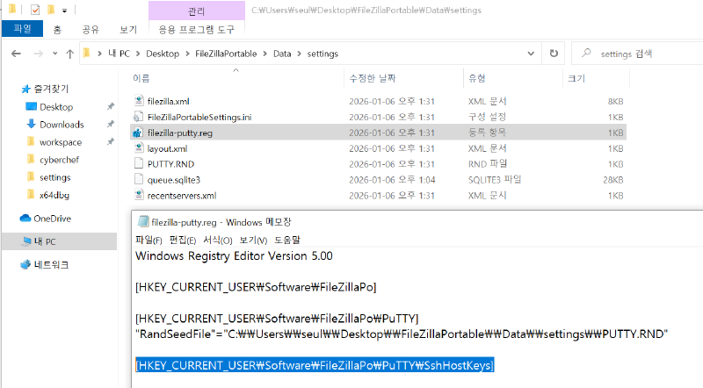Select 내 PC in the address breadcrumb

(x=119, y=54)
